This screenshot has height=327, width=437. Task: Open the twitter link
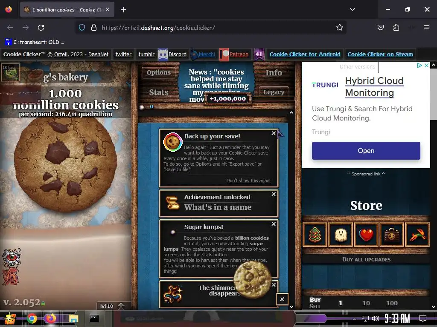[x=123, y=54]
